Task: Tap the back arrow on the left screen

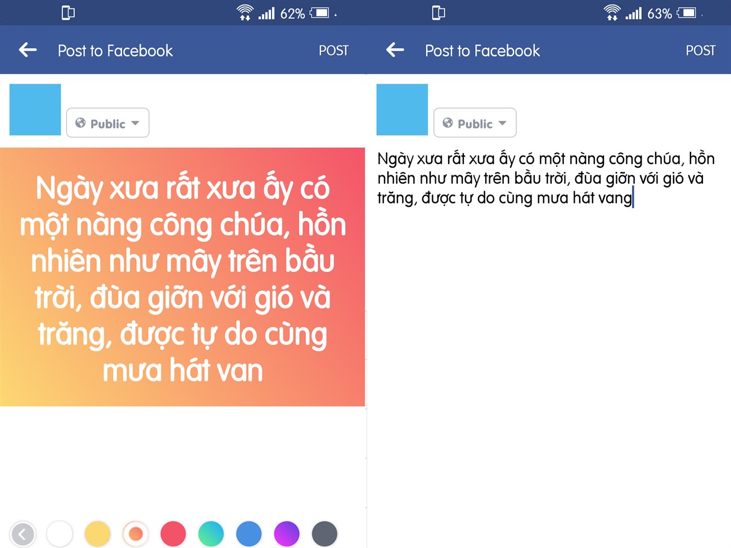Action: (28, 50)
